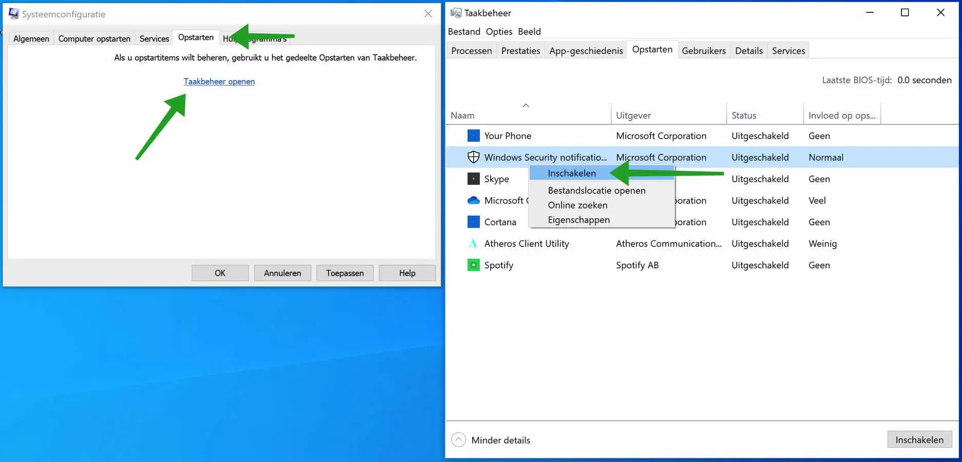Select the Spotify row name
This screenshot has width=962, height=462.
click(498, 265)
